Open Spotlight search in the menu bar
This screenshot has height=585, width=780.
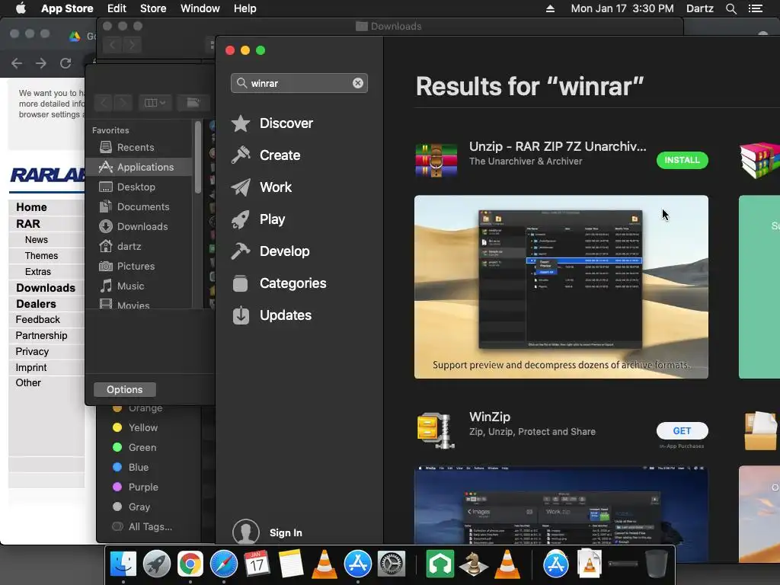pyautogui.click(x=730, y=8)
